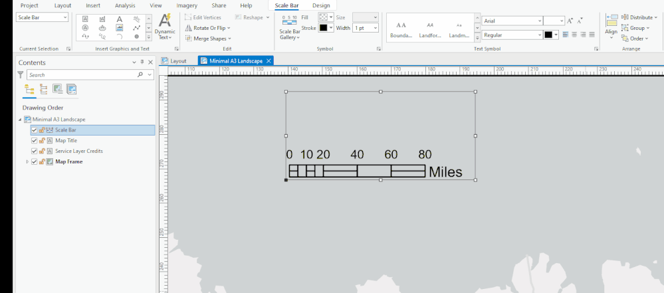The image size is (664, 293).
Task: Decrease font size with the smaller A icon
Action: pyautogui.click(x=580, y=21)
